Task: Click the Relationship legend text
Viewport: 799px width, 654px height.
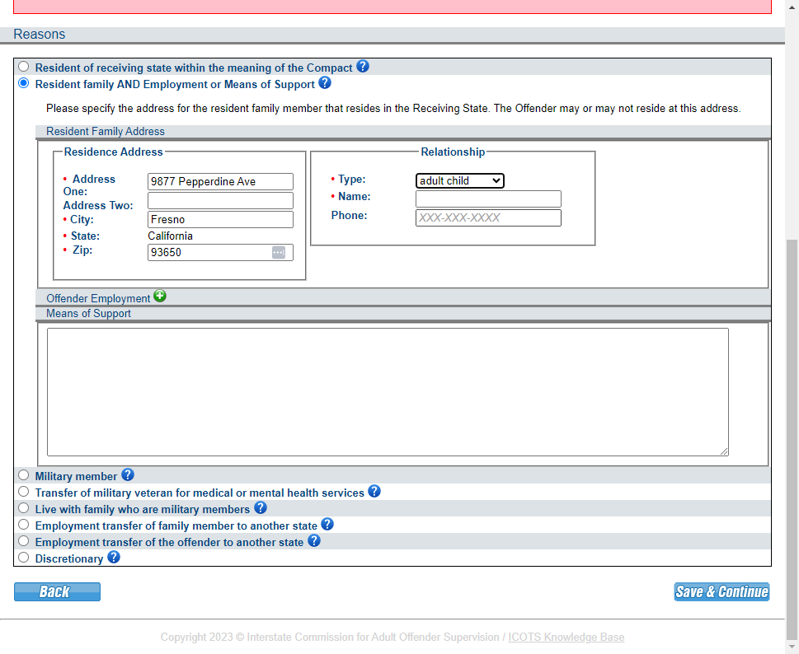Action: (453, 152)
